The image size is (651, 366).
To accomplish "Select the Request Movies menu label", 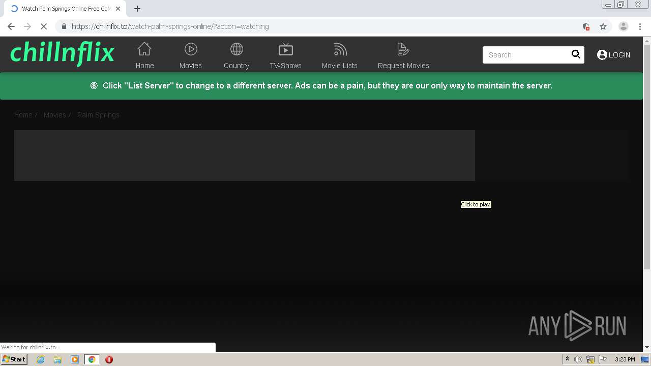I will click(403, 66).
